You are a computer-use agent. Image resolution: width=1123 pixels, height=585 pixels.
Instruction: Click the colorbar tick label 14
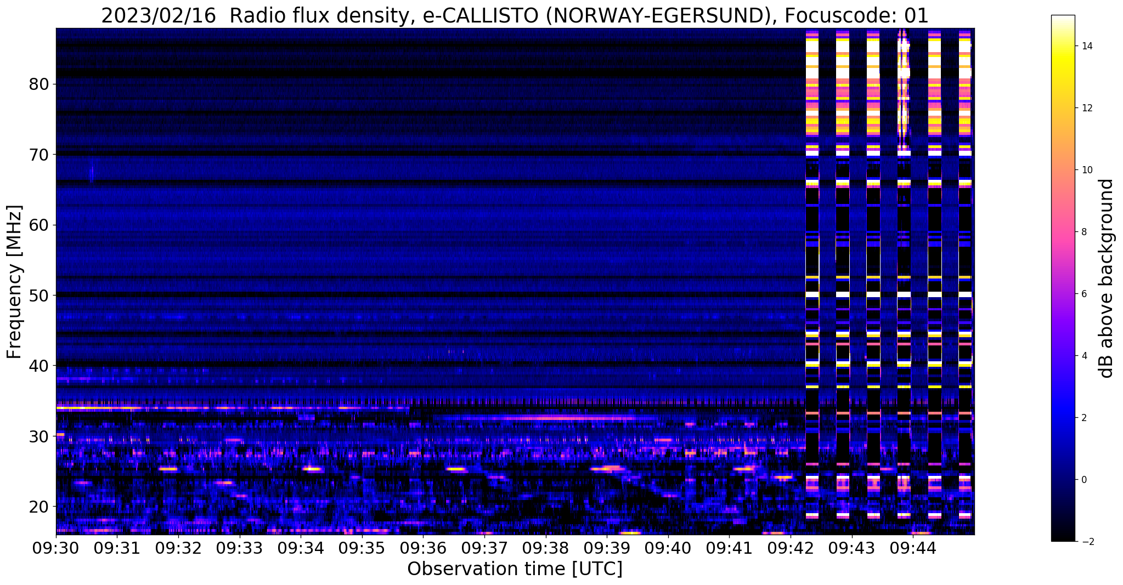(x=1086, y=46)
